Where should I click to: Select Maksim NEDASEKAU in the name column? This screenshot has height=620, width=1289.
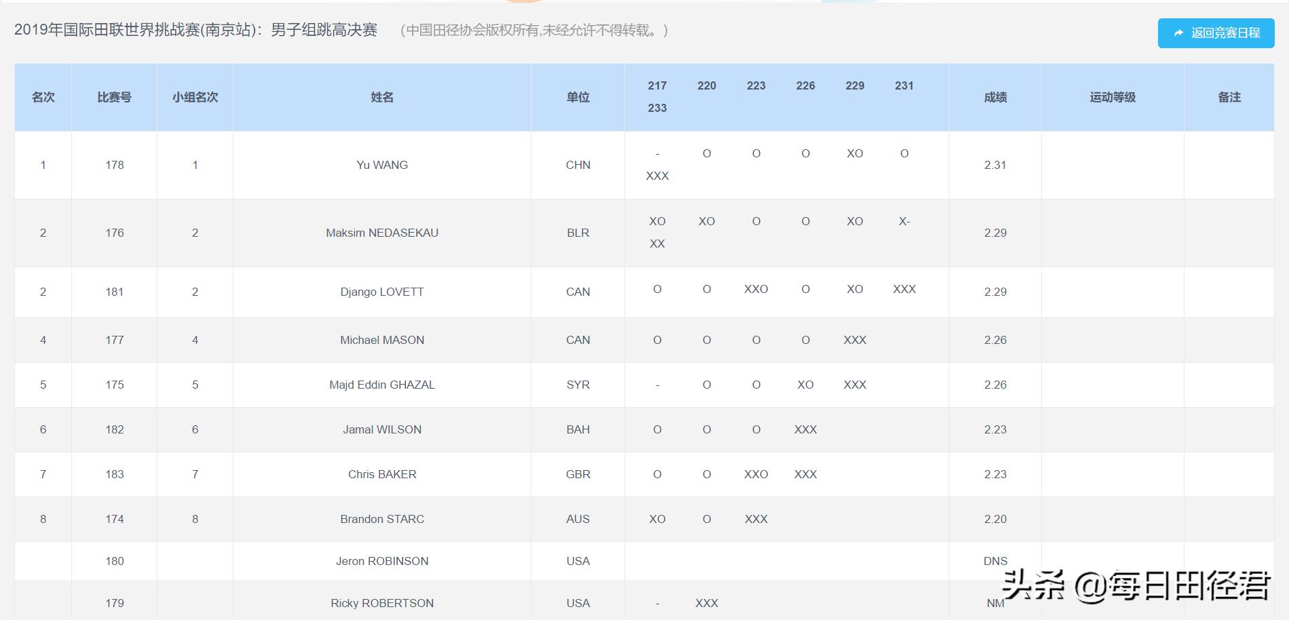381,233
